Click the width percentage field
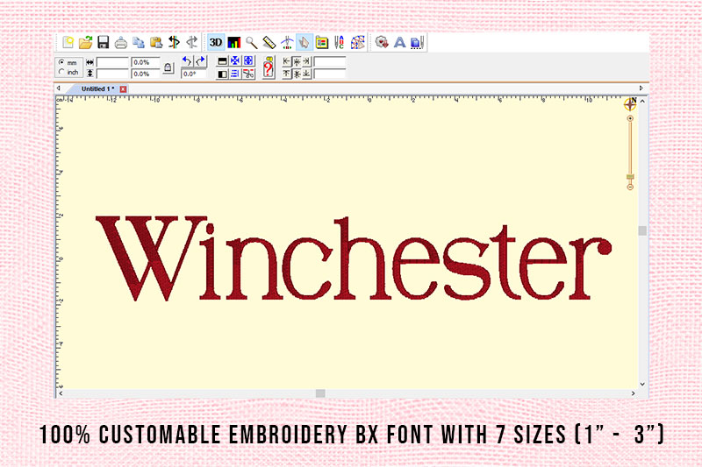 pyautogui.click(x=146, y=62)
